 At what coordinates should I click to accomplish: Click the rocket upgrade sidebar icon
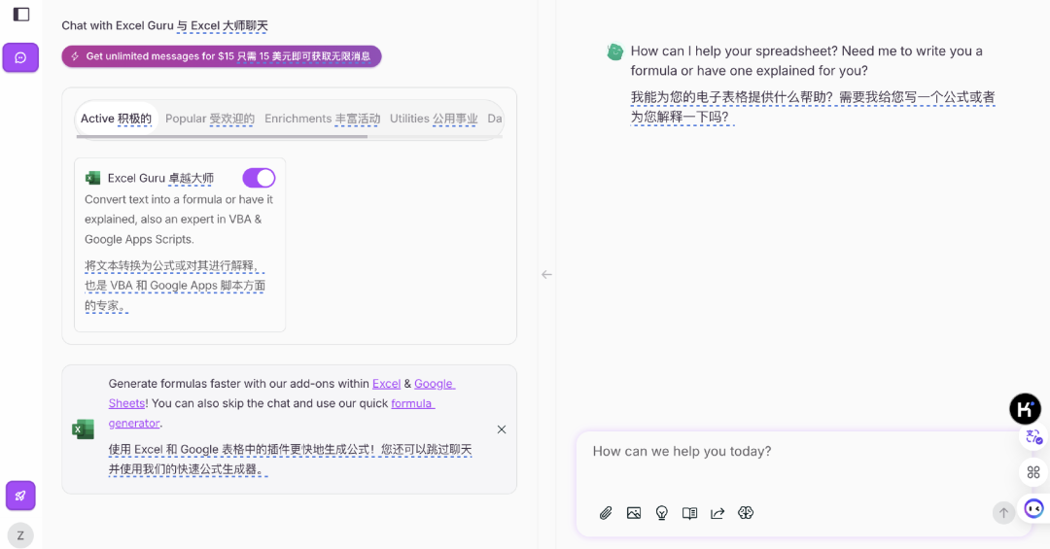tap(20, 497)
